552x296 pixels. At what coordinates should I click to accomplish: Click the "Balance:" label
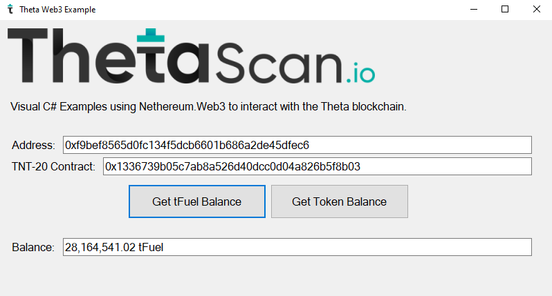33,247
